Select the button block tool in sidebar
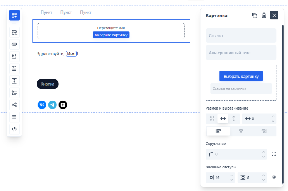This screenshot has width=288, height=191. point(14,44)
